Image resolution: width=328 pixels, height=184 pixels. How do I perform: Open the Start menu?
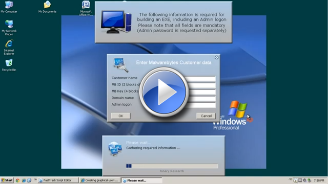click(7, 180)
